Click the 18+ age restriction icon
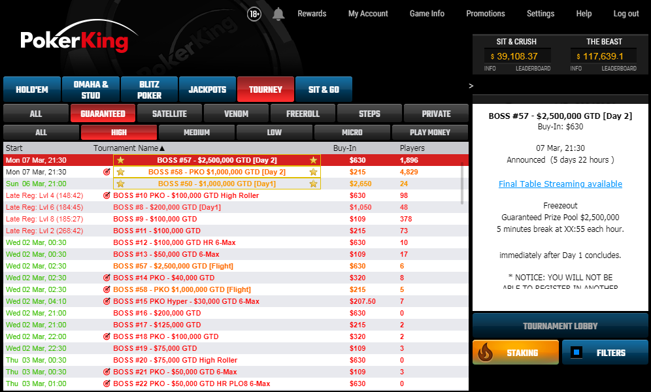The width and height of the screenshot is (651, 392). (255, 14)
